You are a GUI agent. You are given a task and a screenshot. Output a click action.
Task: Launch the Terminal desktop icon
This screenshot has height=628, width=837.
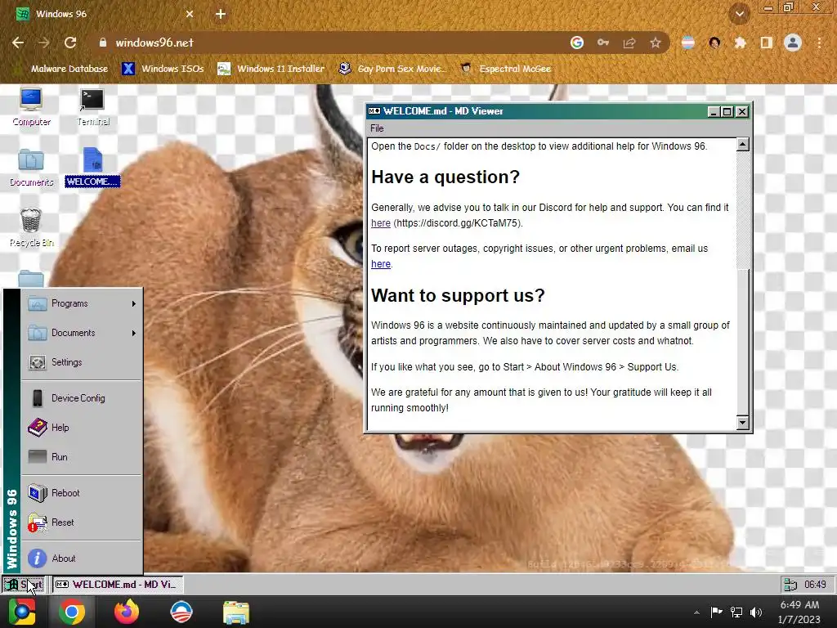[x=92, y=107]
